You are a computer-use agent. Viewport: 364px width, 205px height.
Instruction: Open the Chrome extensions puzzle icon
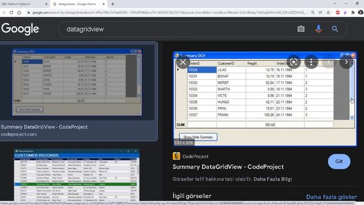pos(353,13)
